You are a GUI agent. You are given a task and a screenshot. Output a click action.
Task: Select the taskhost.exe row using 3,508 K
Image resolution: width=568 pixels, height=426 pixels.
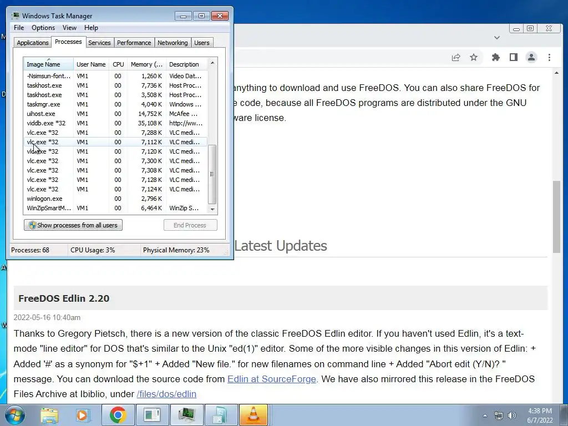(x=116, y=95)
